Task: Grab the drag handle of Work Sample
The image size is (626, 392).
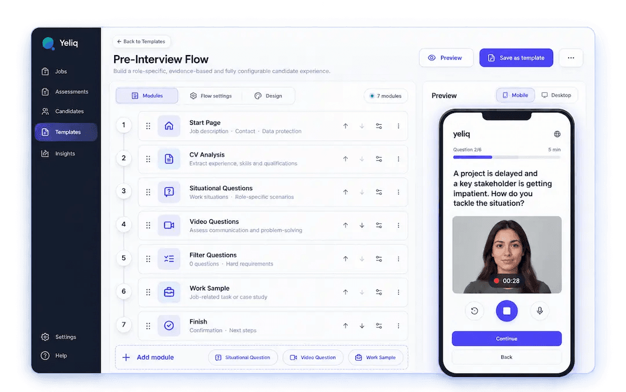Action: [x=148, y=292]
